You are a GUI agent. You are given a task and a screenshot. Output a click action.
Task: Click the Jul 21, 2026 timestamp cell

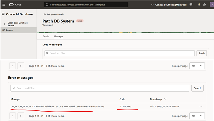[x=165, y=106]
